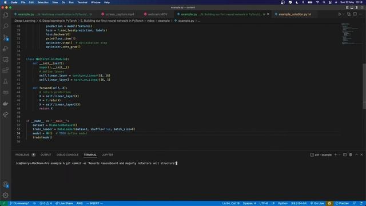This screenshot has height=206, width=366.
Task: Open the new terminal launch profile dropdown
Action: [x=339, y=154]
